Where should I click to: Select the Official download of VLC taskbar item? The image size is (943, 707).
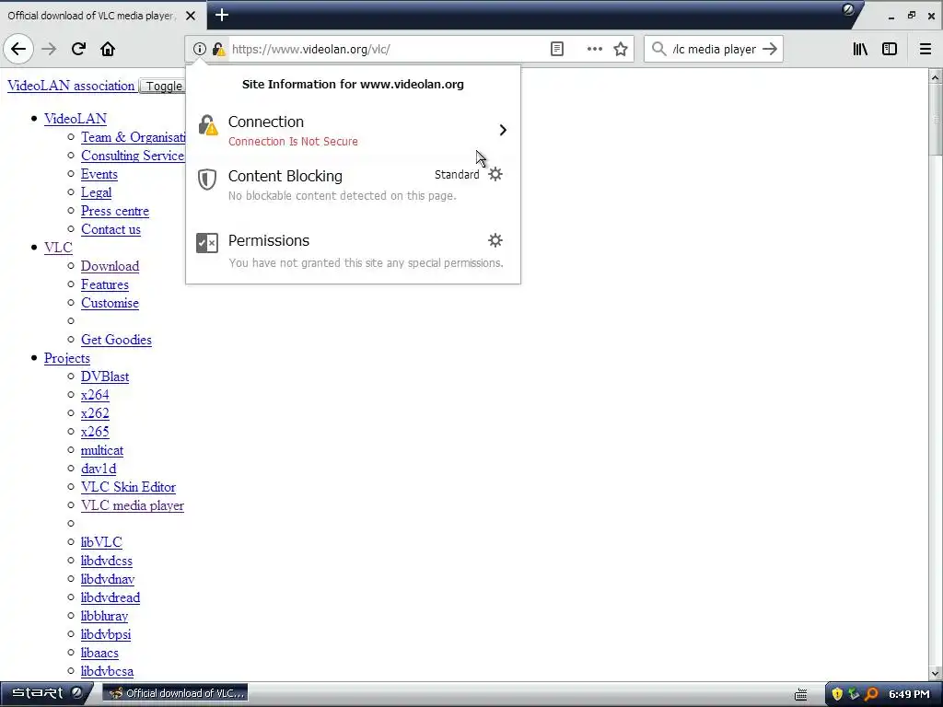176,693
